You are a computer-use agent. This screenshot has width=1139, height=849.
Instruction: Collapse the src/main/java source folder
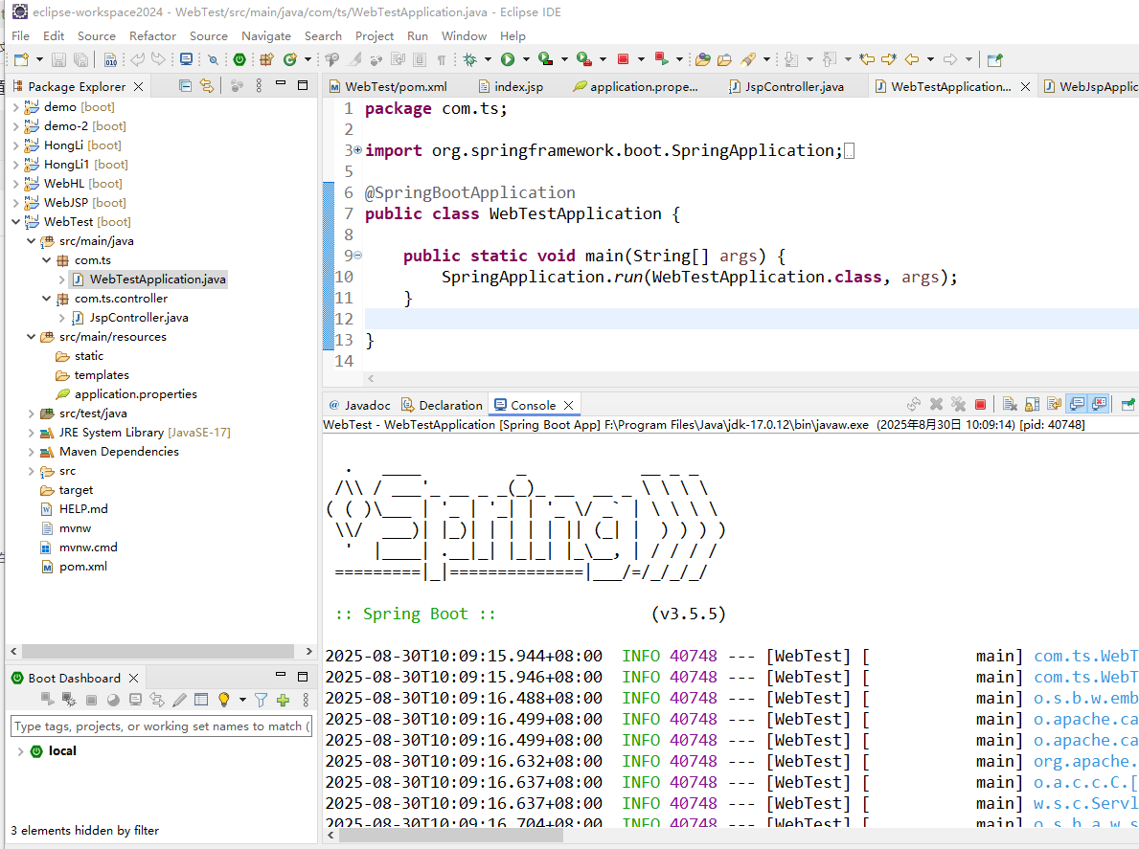(x=31, y=240)
